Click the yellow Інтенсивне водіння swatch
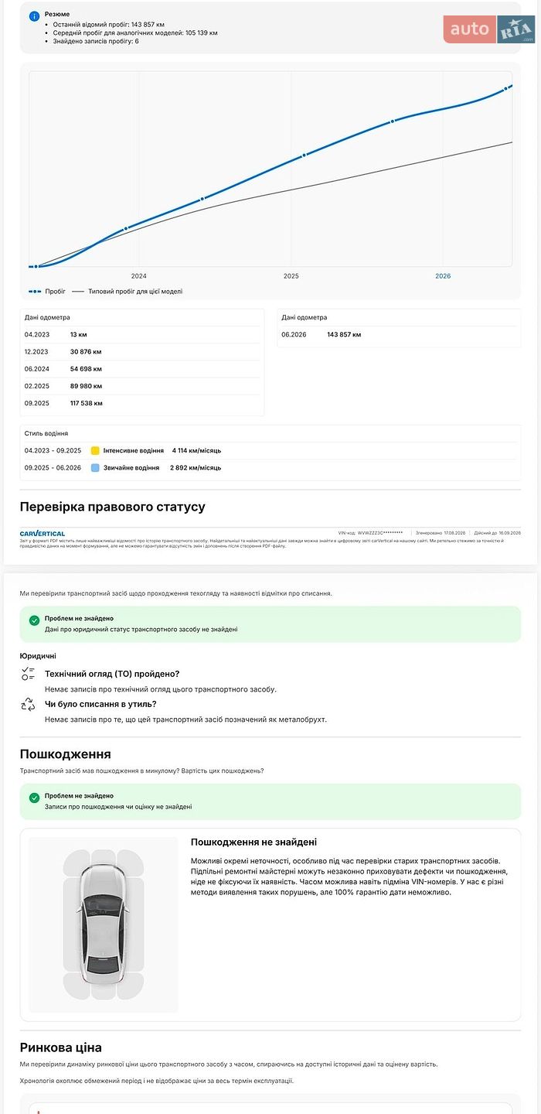Viewport: 541px width, 1114px height. [x=95, y=450]
